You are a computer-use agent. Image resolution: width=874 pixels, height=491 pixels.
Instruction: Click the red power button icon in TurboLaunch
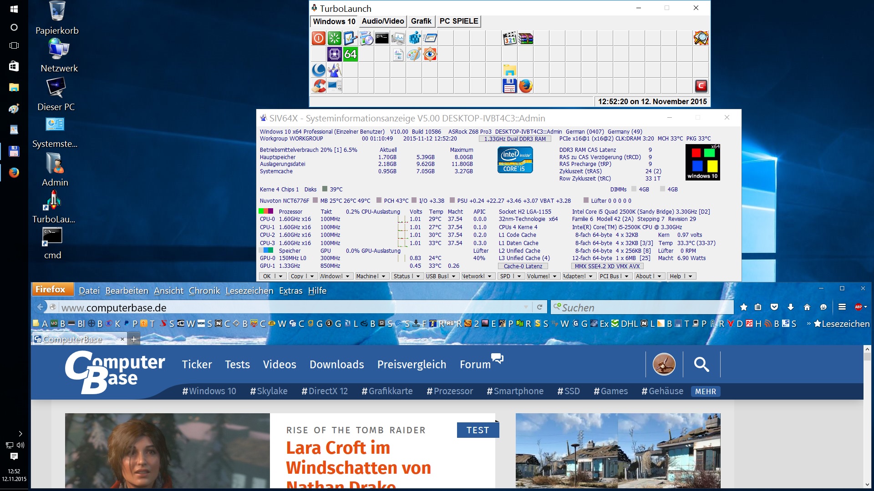(319, 39)
